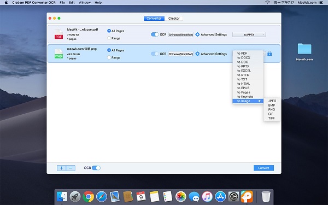Switch to the Creator tab
The image size is (328, 205).
point(174,19)
